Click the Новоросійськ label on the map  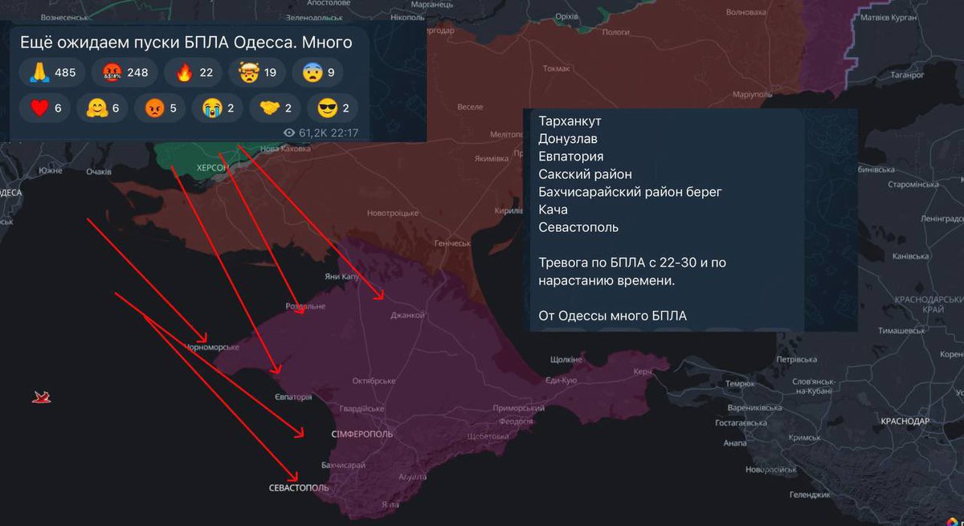(x=770, y=469)
